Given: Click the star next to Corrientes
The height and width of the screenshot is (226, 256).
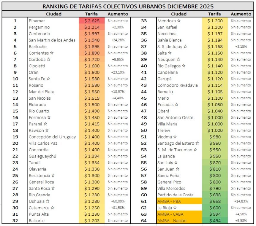Looking at the screenshot, I should [x=52, y=53].
